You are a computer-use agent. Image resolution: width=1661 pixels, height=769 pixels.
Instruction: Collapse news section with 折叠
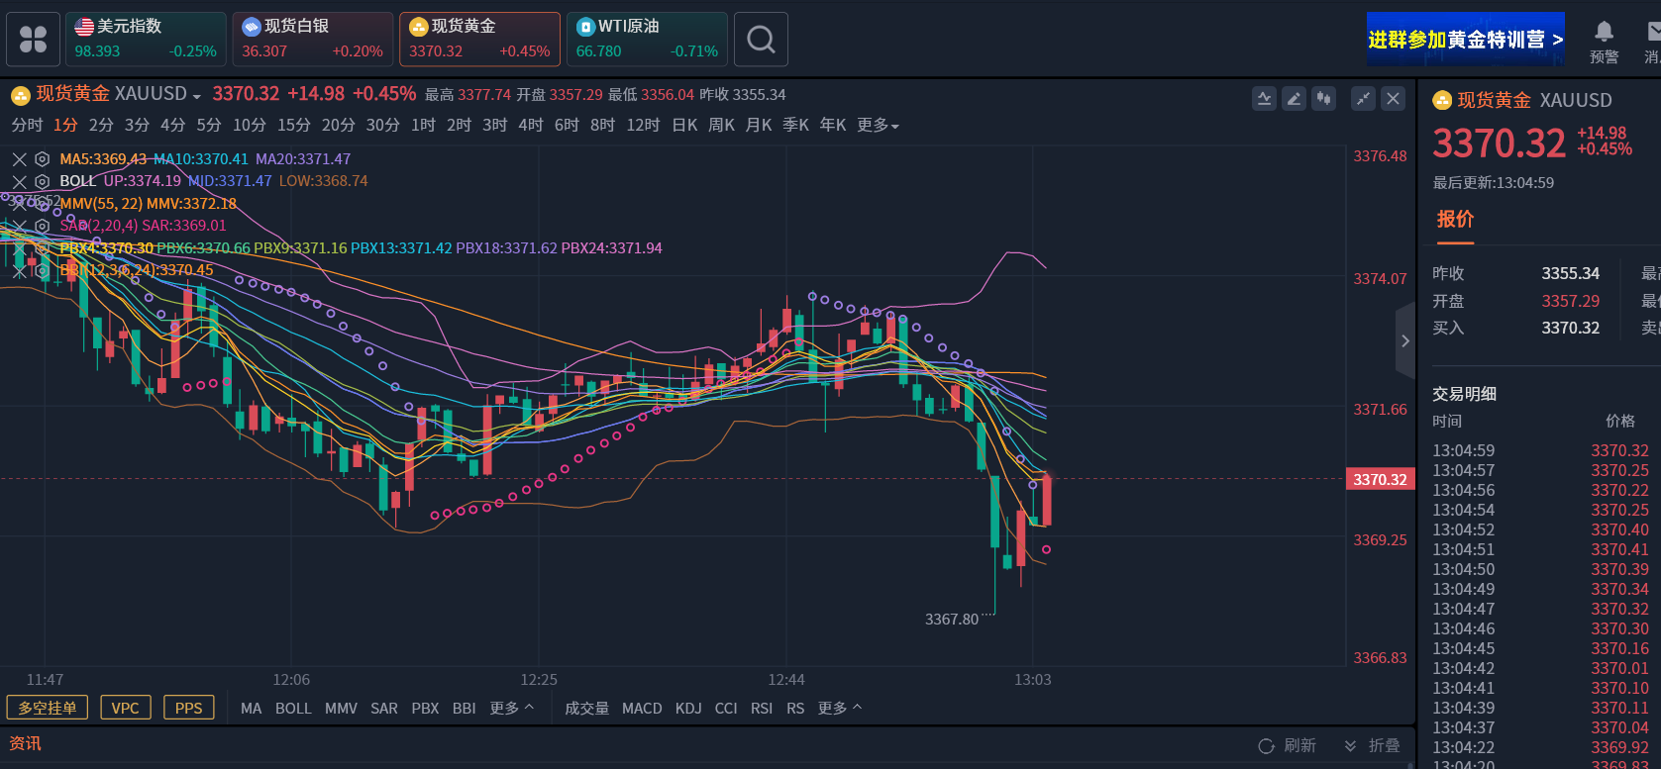[x=1373, y=745]
